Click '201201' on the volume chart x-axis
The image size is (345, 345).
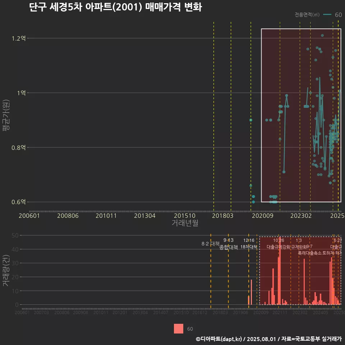pyautogui.click(x=120, y=312)
